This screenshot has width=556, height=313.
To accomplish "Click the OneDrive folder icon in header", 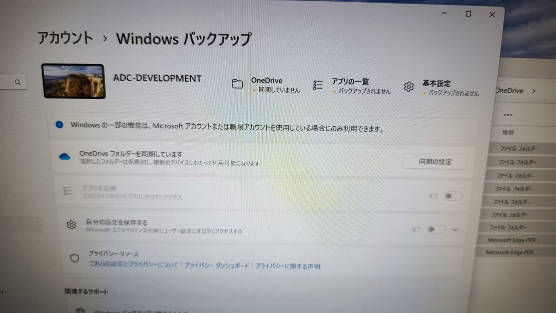I will click(x=237, y=84).
